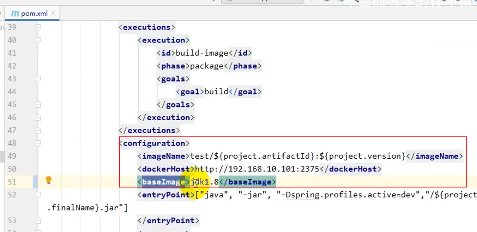The height and width of the screenshot is (232, 477).
Task: Click the .finalName}.jar wrapped line text
Action: 88,208
